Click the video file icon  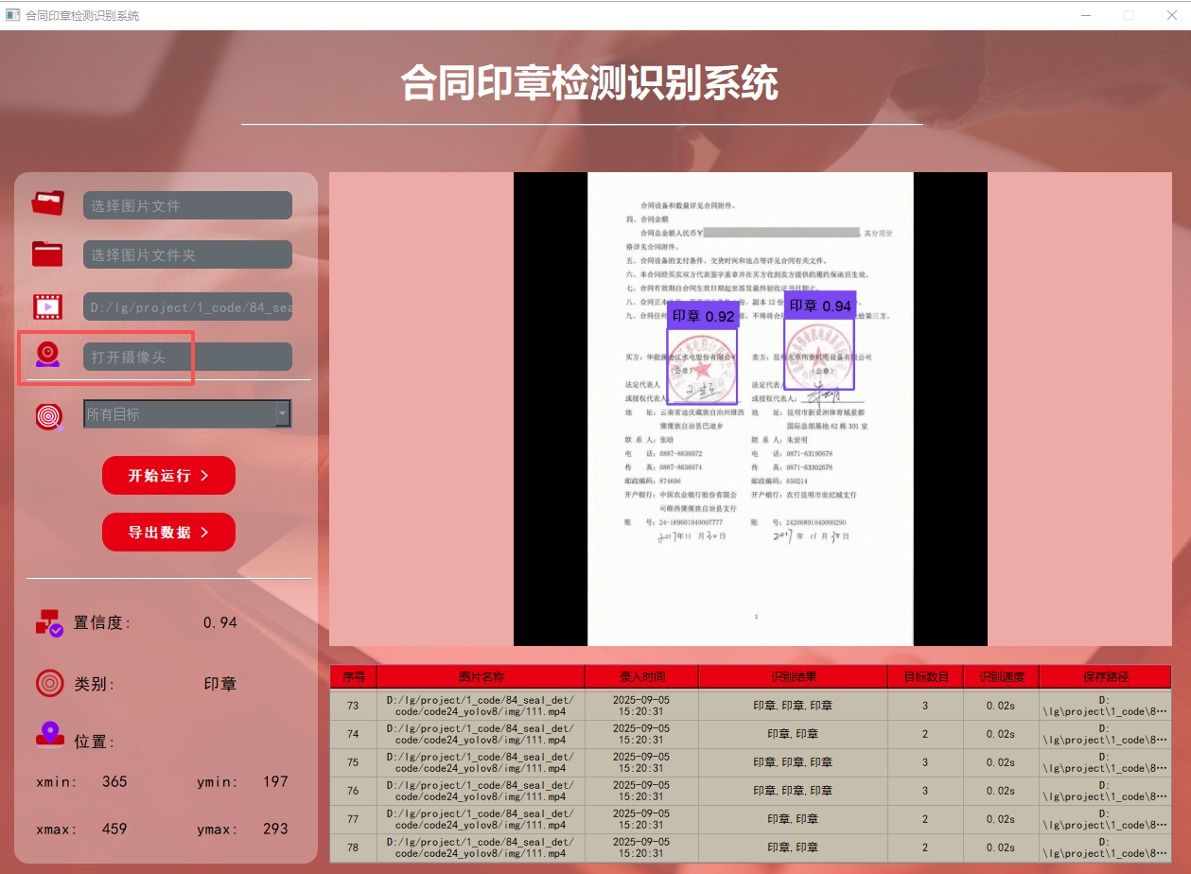(47, 306)
